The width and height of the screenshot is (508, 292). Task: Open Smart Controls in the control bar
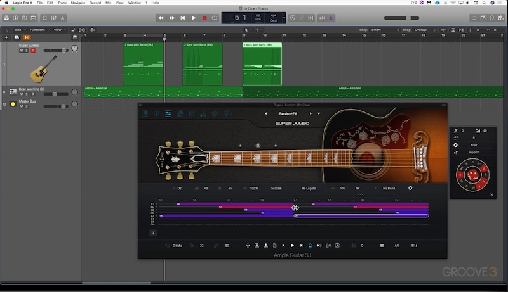(x=44, y=18)
